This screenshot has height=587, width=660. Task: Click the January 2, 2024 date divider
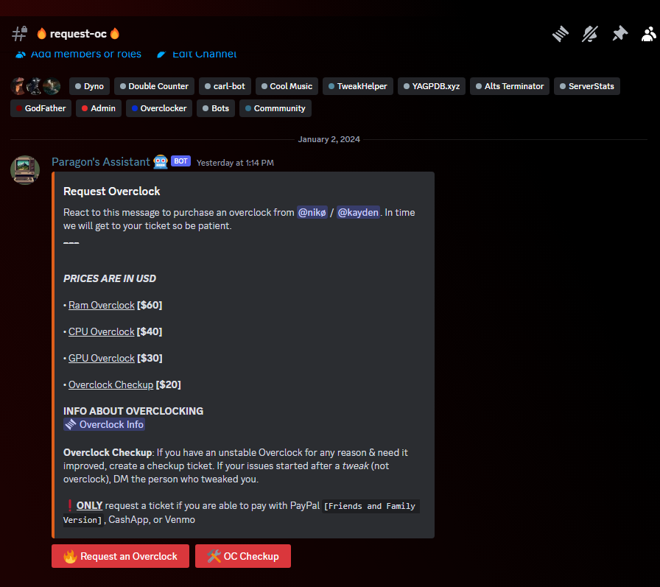point(329,139)
